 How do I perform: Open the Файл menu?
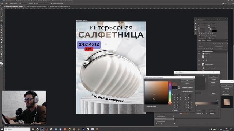pos(4,1)
